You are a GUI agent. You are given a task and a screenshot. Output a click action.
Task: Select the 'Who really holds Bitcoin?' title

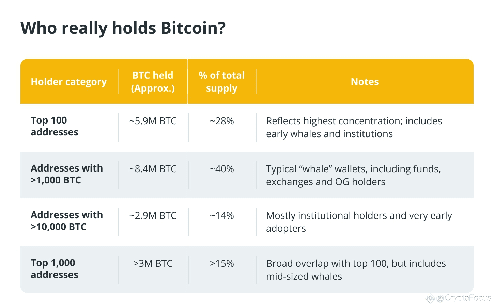pos(123,28)
